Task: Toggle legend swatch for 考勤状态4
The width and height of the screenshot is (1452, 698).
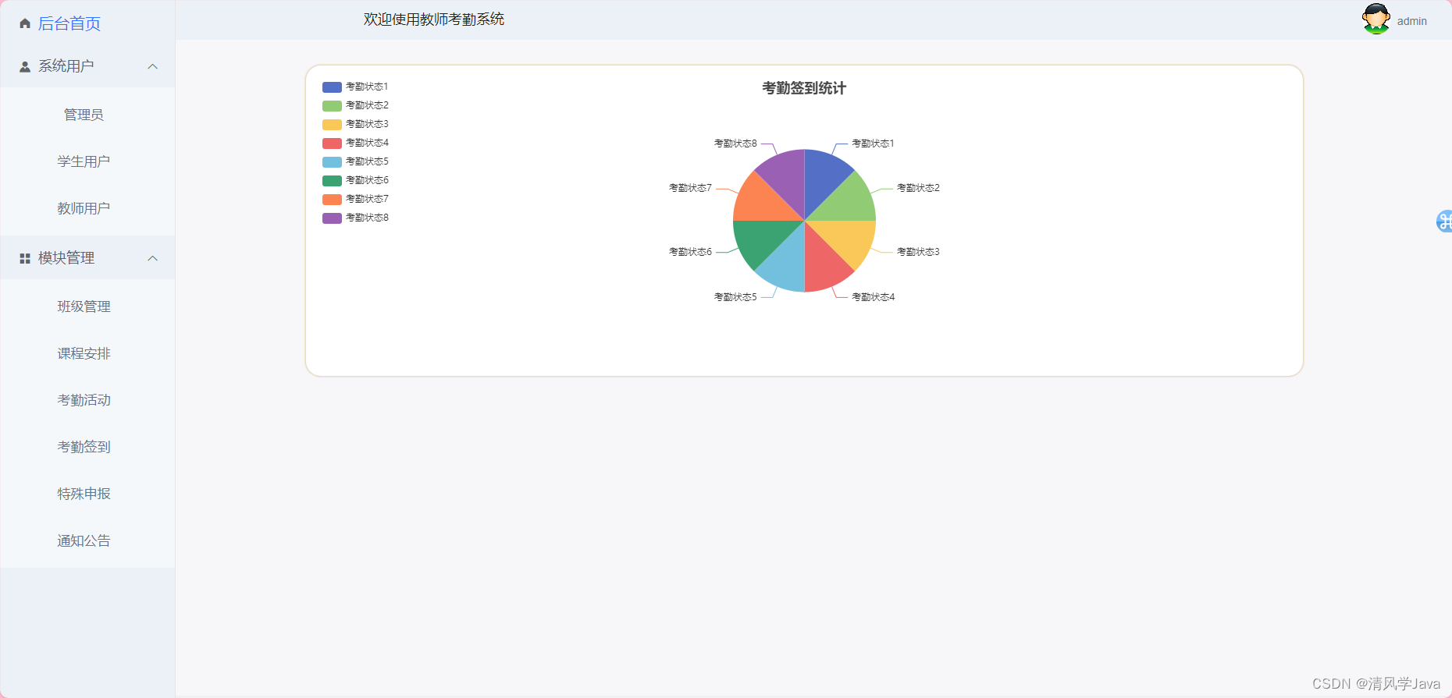Action: point(332,143)
